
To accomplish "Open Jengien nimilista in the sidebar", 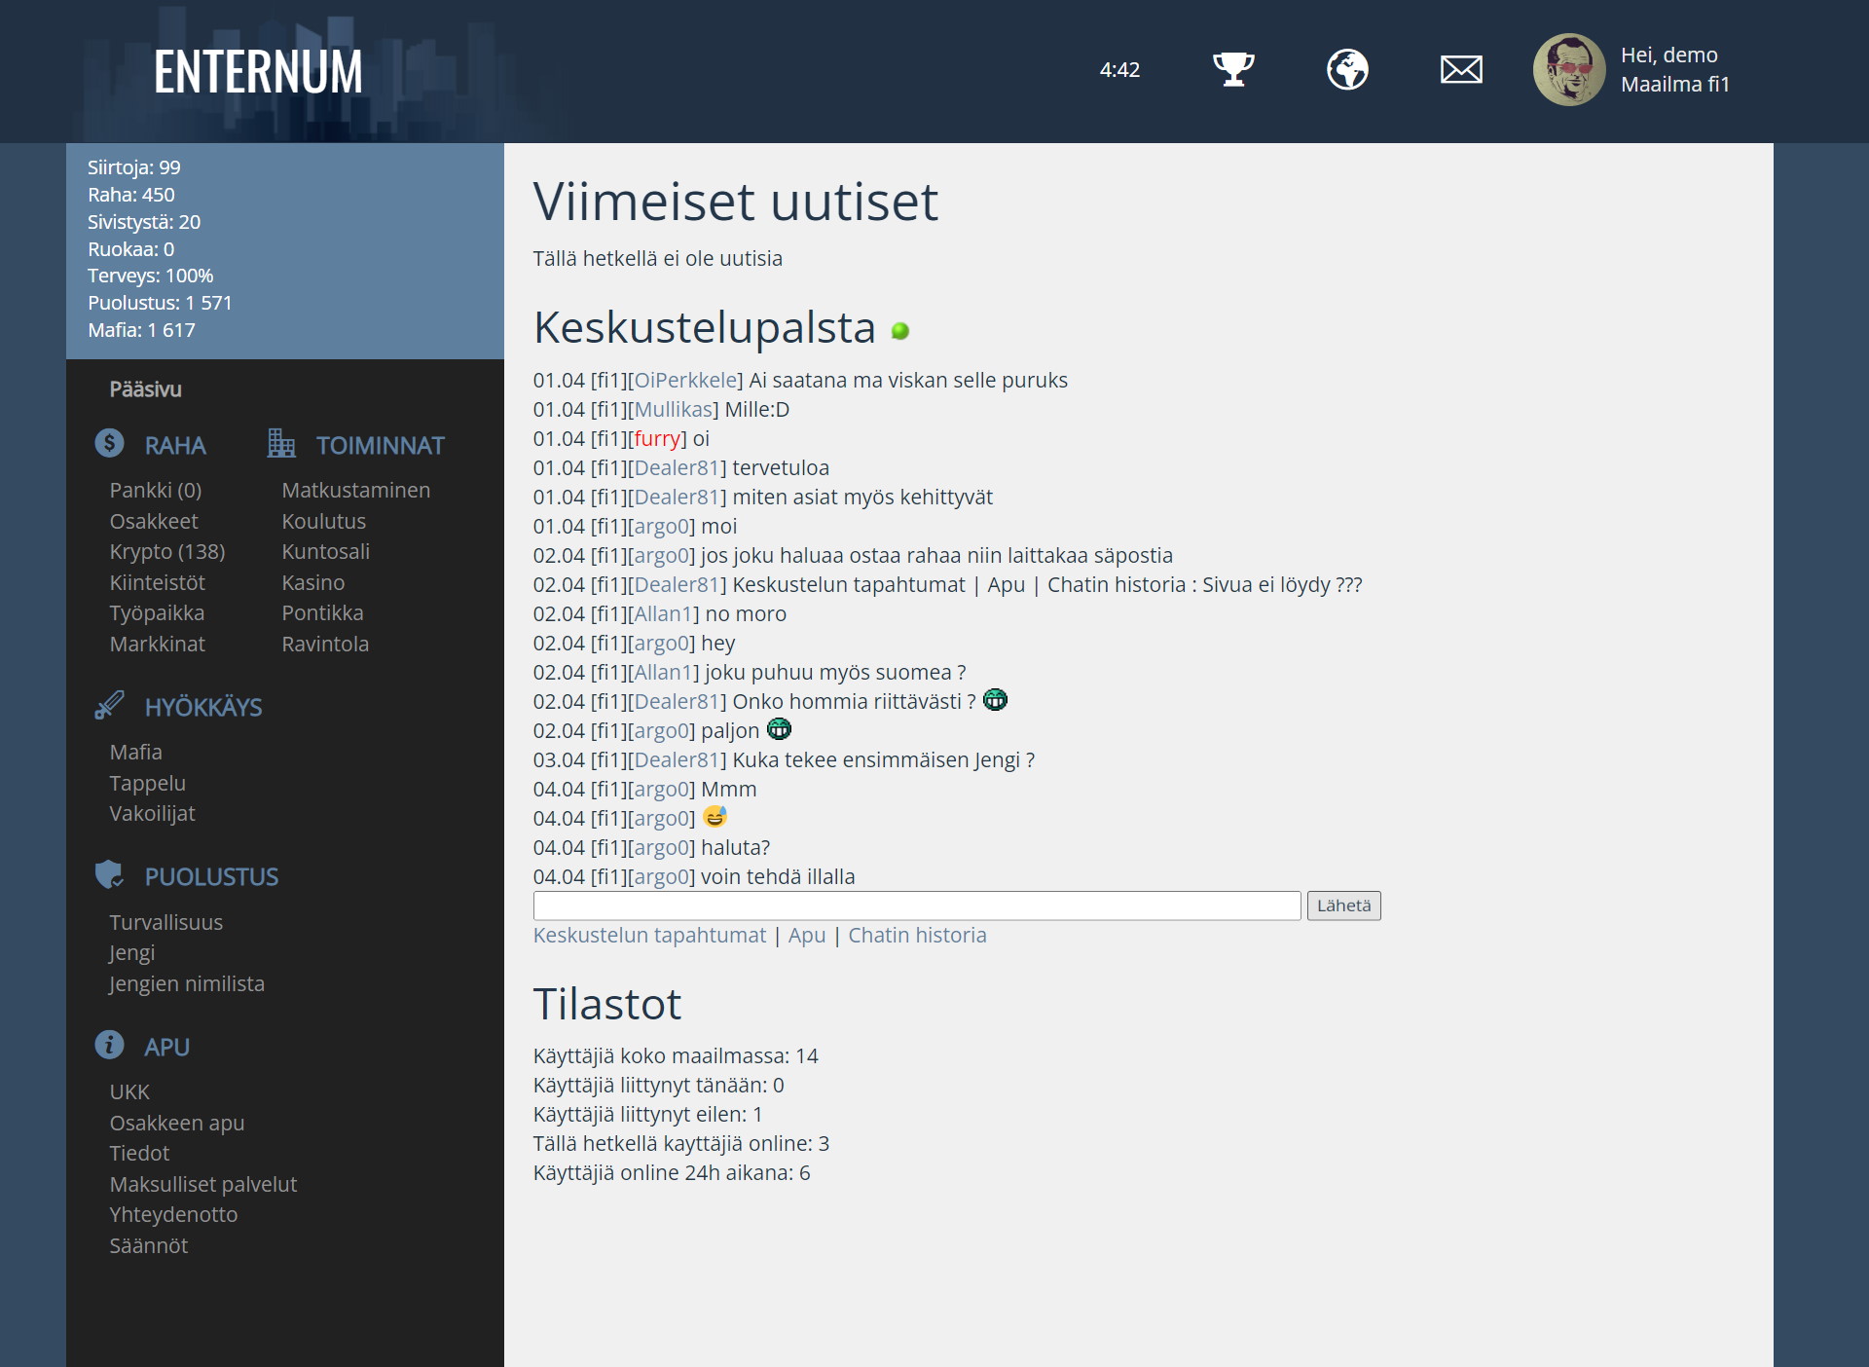I will tap(186, 984).
